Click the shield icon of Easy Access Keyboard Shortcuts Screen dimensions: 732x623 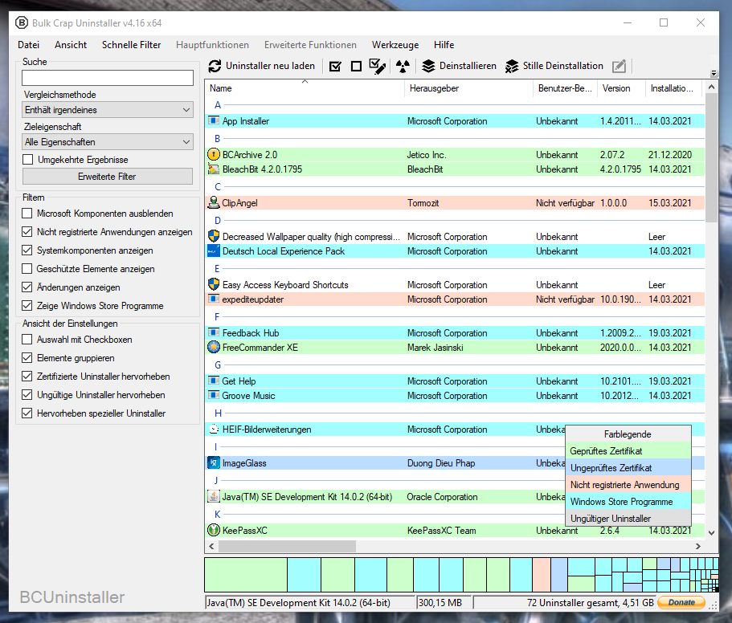point(214,284)
